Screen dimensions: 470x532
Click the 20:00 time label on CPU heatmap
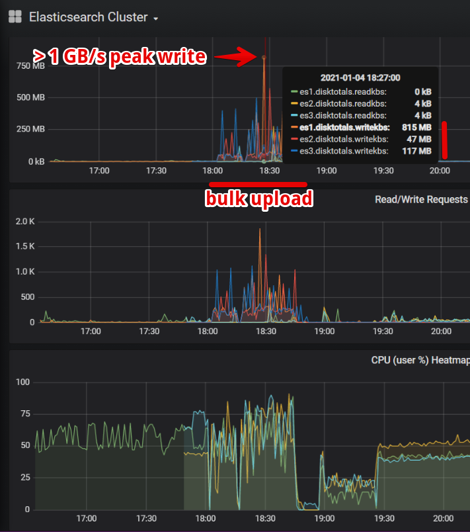coord(444,518)
